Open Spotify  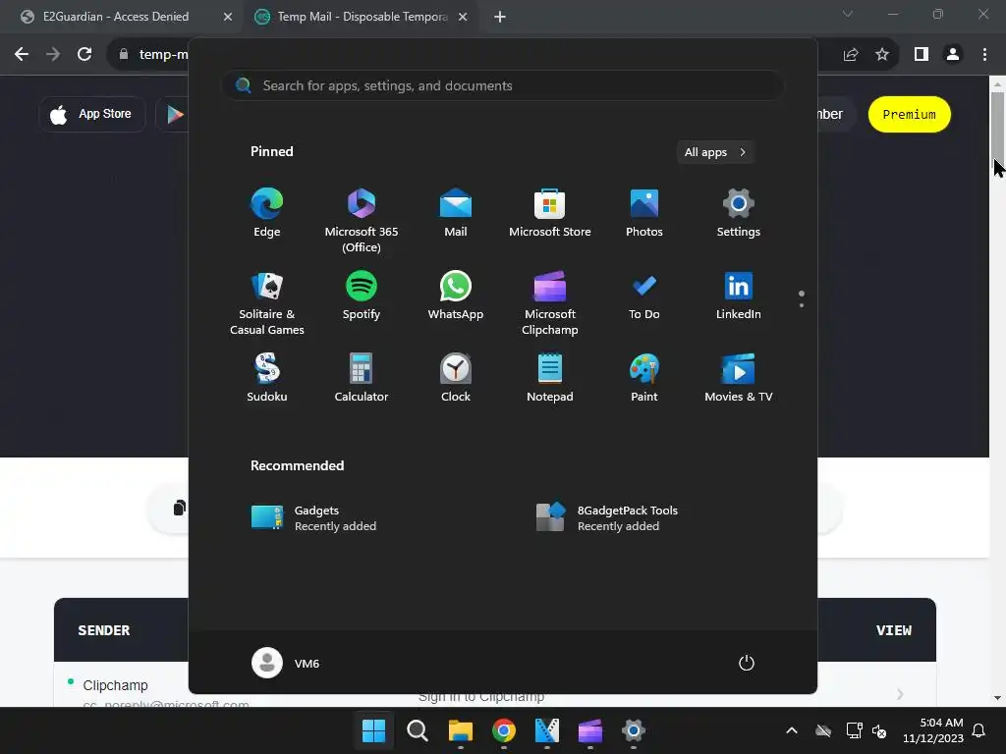(362, 296)
